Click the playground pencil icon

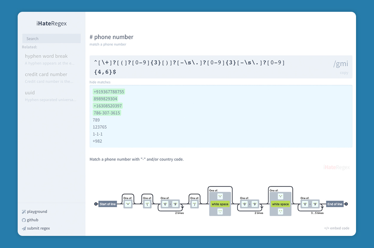(x=24, y=212)
